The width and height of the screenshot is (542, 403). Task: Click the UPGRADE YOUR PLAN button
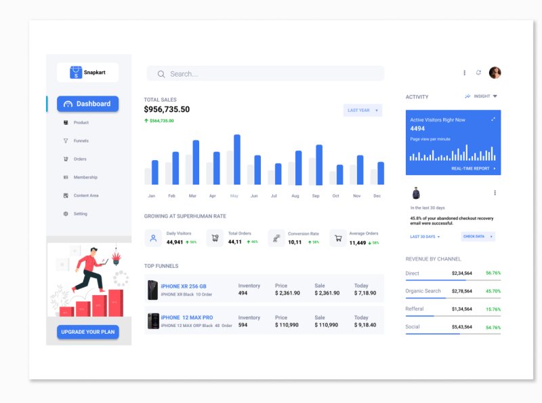(87, 332)
